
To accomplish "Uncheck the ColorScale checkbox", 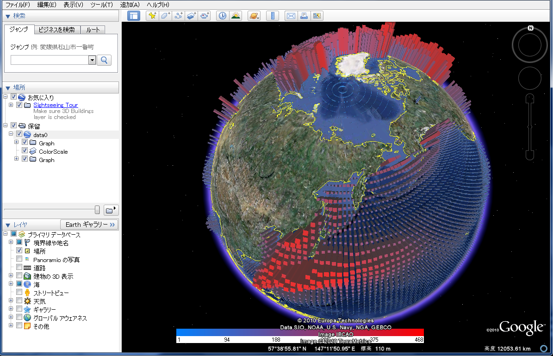I will click(x=25, y=150).
